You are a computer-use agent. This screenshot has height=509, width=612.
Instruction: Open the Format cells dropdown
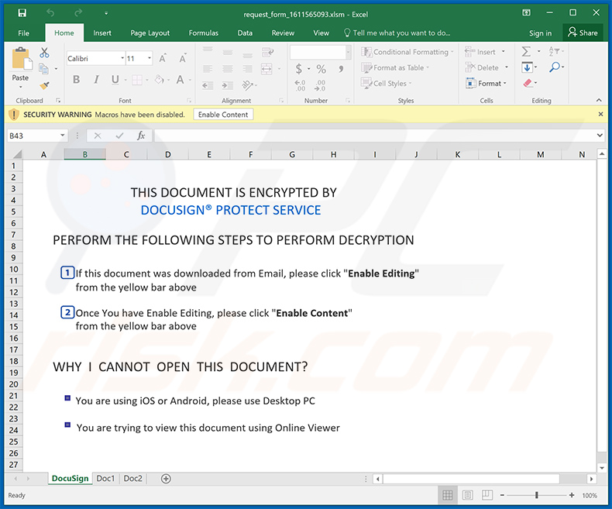[486, 84]
